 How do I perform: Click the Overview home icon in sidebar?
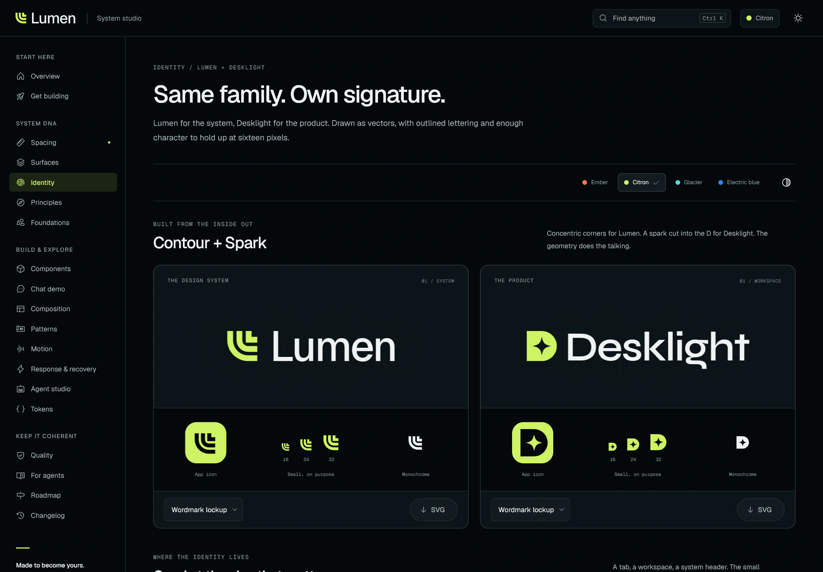click(x=21, y=76)
